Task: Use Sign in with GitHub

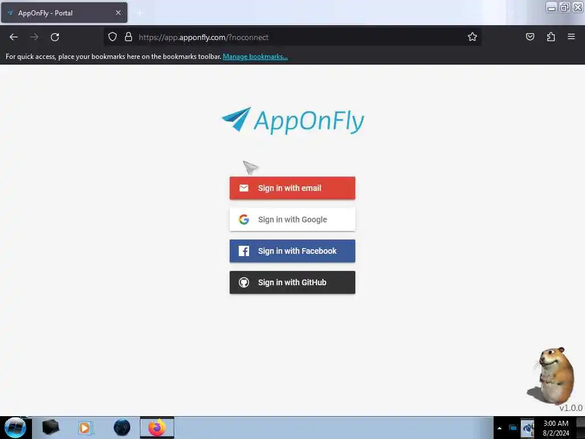Action: click(292, 282)
